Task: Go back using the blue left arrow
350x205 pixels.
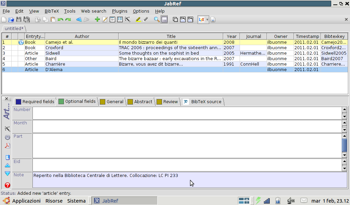Action: click(79, 19)
